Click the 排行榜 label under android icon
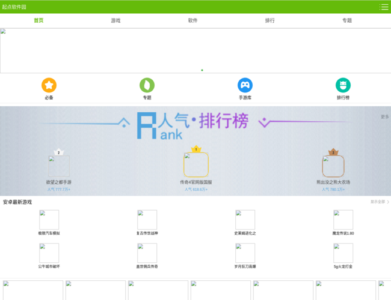 [x=343, y=98]
